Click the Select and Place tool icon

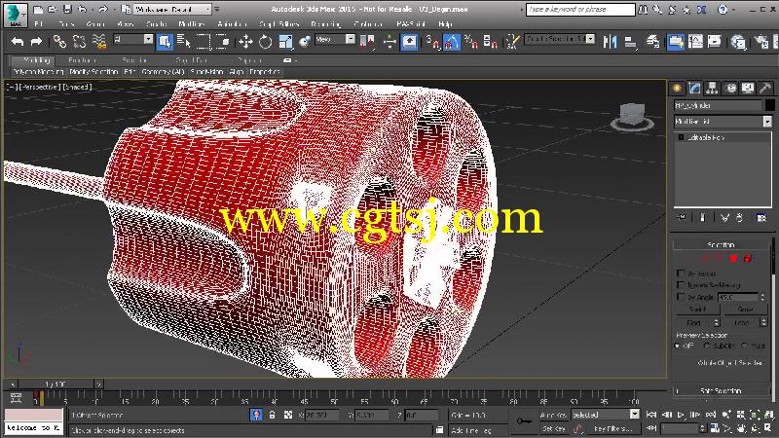pos(305,42)
